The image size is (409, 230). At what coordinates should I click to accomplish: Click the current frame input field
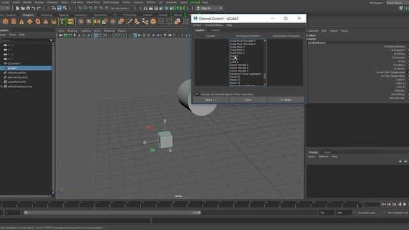[x=371, y=204]
